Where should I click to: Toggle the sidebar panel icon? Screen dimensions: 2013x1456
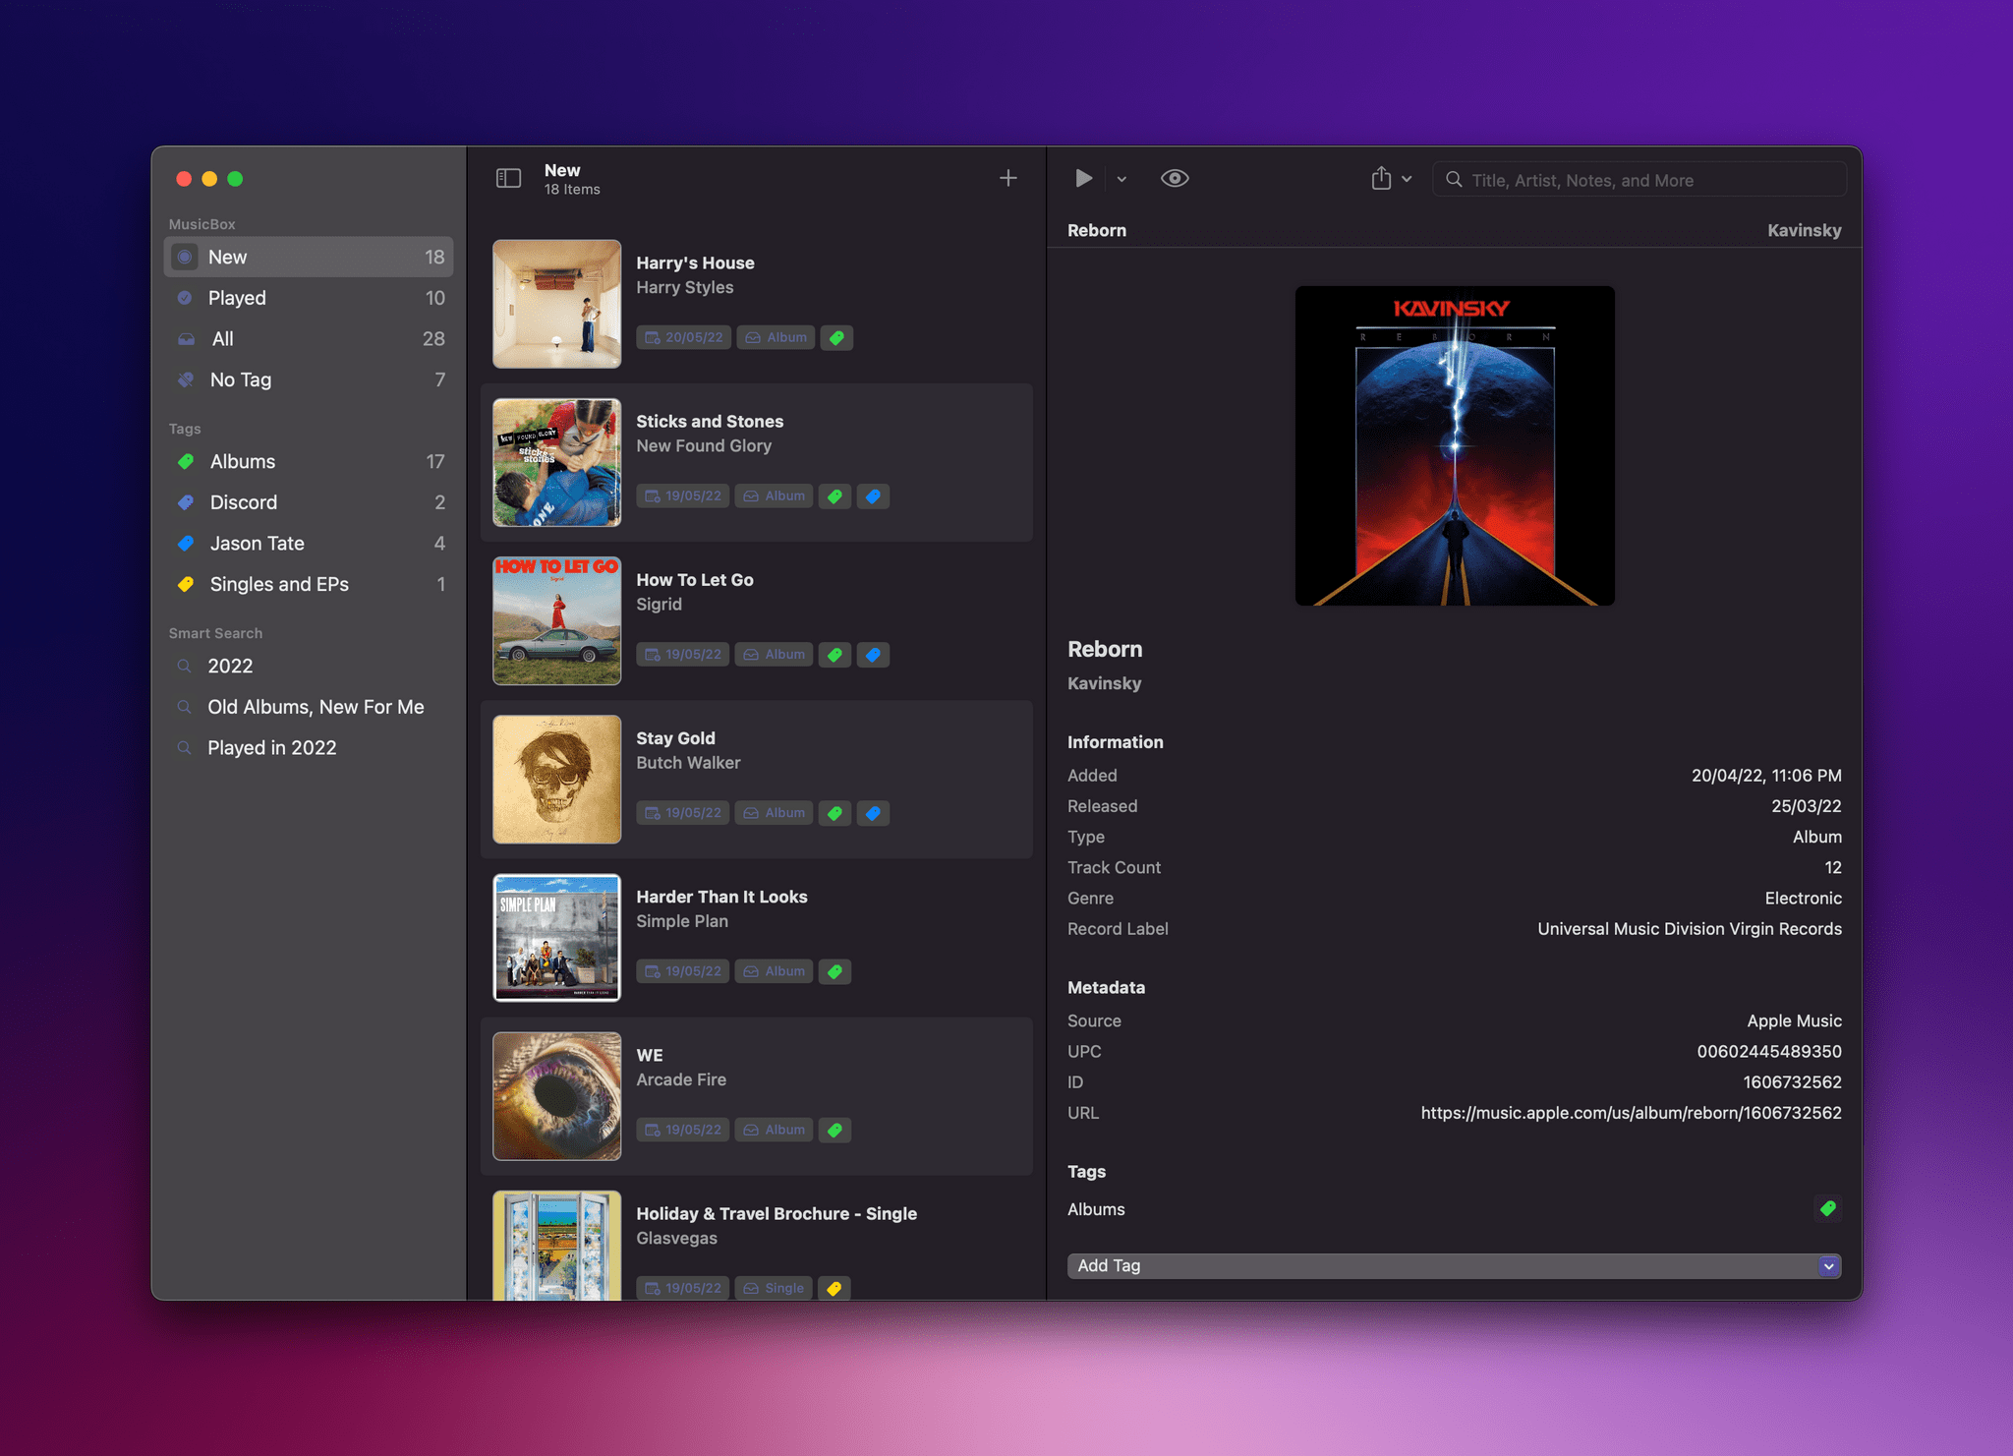[x=508, y=178]
